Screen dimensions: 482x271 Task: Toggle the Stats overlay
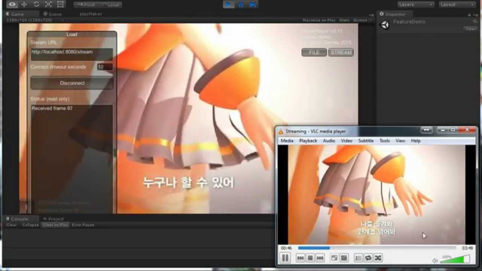(x=344, y=20)
